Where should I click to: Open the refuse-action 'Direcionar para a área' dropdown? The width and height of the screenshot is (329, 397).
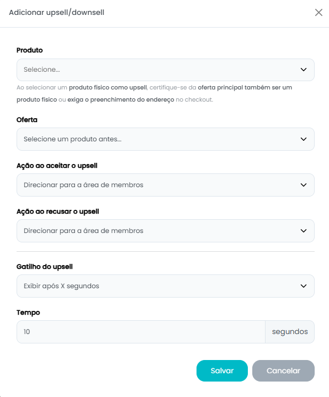click(166, 231)
